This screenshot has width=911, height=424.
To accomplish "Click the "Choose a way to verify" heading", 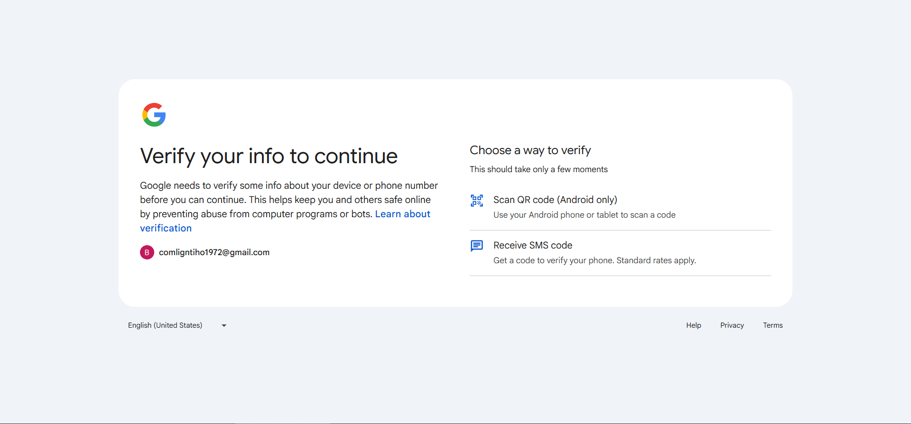I will tap(530, 150).
